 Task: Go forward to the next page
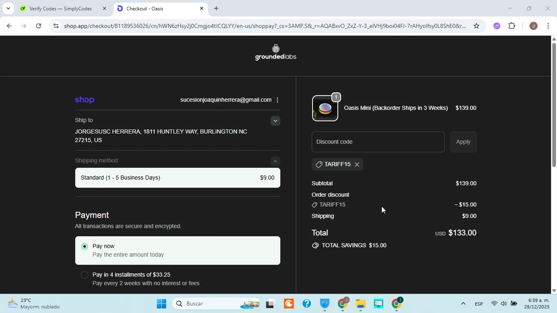tap(24, 26)
